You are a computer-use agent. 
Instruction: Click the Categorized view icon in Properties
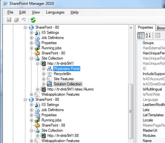pyautogui.click(x=141, y=35)
